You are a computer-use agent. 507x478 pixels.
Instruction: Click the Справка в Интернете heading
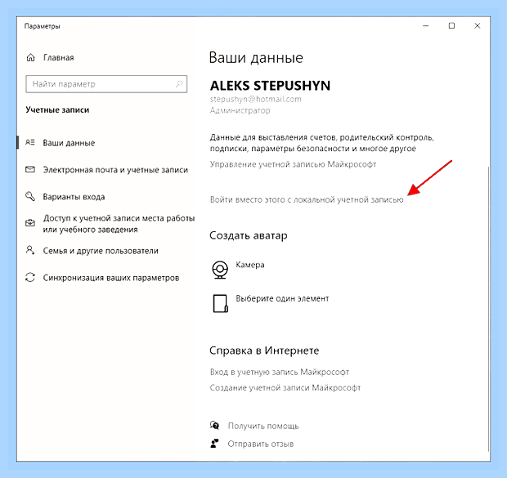[x=264, y=351]
